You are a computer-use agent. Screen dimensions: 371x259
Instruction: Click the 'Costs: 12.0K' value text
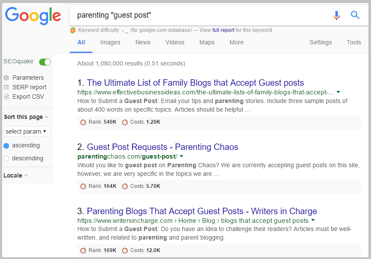145,250
